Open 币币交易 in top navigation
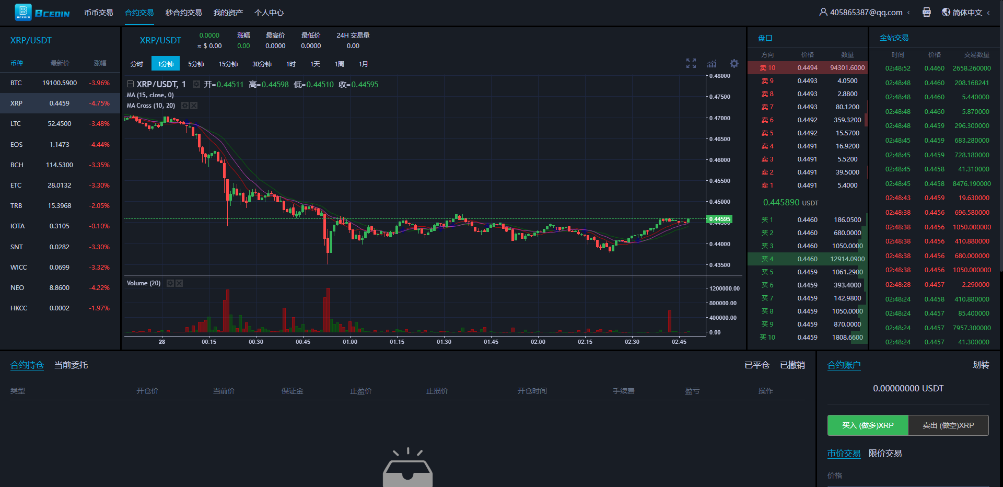Image resolution: width=1003 pixels, height=487 pixels. pyautogui.click(x=99, y=13)
